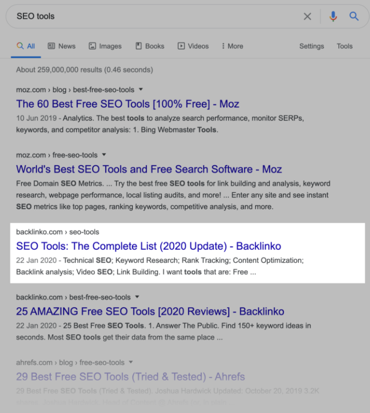370x413 pixels.
Task: Click the play icon beside Videos
Action: tap(181, 46)
